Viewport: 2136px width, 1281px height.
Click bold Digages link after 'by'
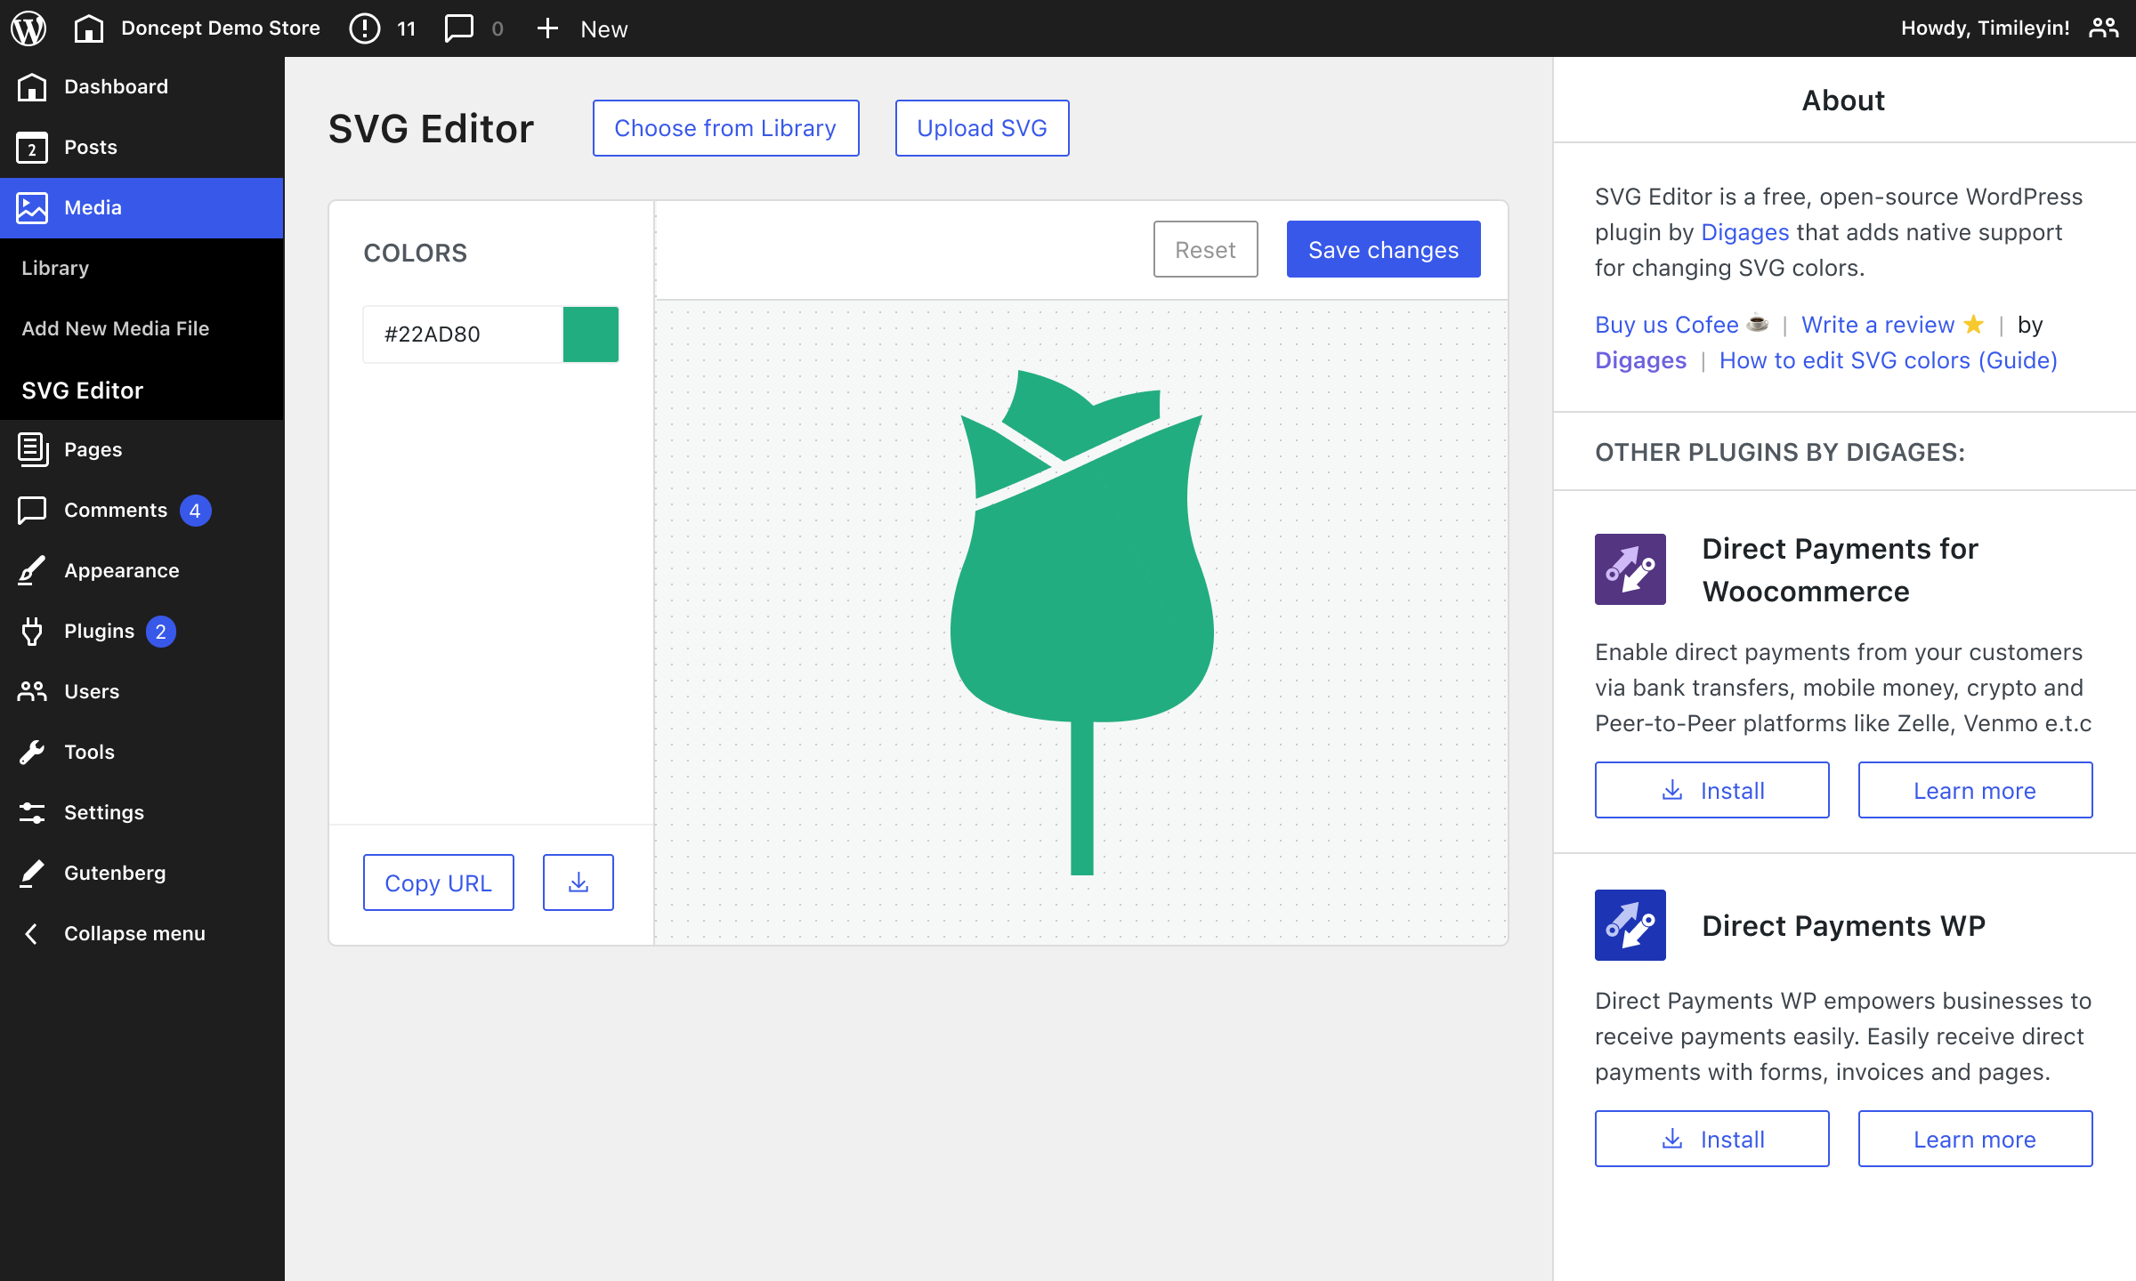pos(1640,360)
